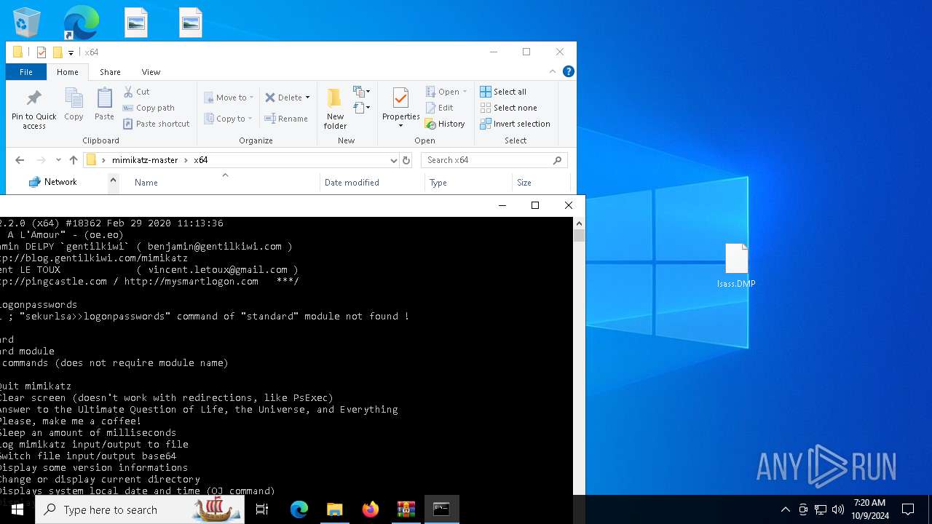Click mimikatz-master in the address breadcrumb
This screenshot has width=932, height=524.
145,160
